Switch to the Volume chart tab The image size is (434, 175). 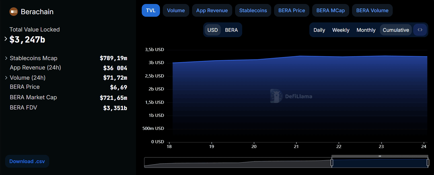point(176,10)
